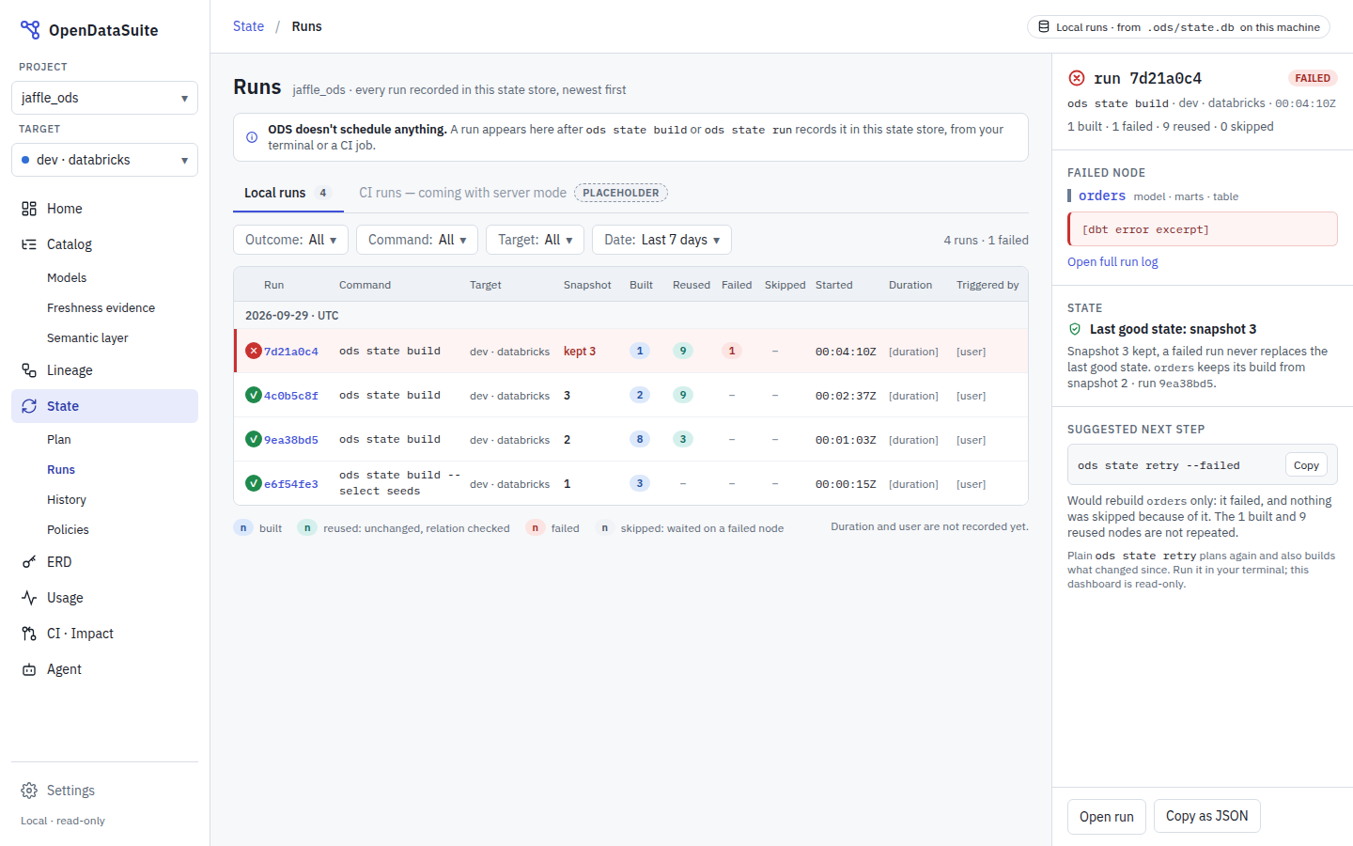Image resolution: width=1353 pixels, height=846 pixels.
Task: Go to Plan under State
Action: pos(59,440)
